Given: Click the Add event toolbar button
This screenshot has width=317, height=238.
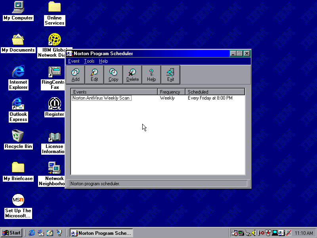Looking at the screenshot, I should (x=75, y=75).
